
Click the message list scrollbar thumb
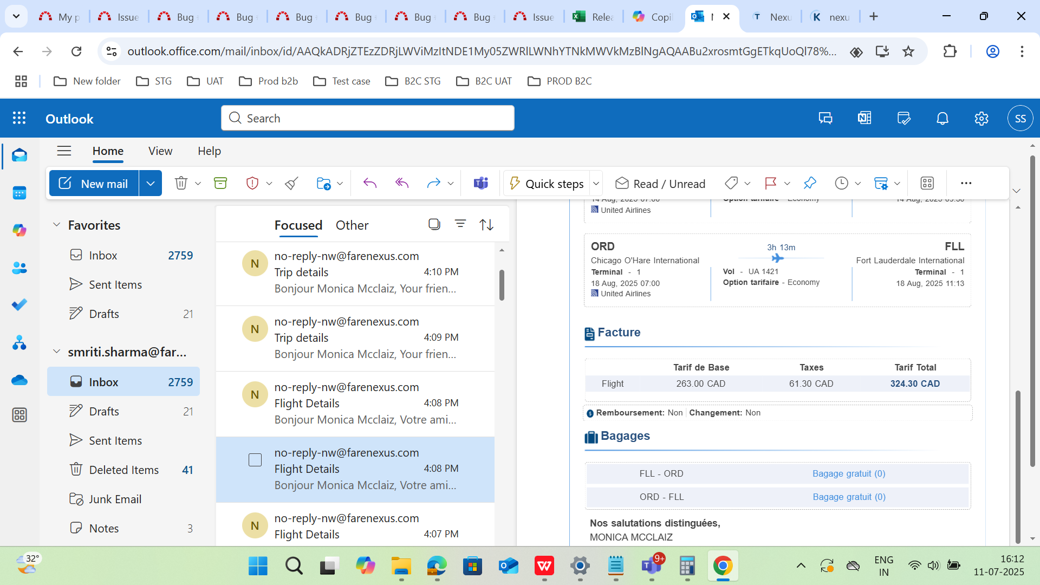click(x=502, y=284)
